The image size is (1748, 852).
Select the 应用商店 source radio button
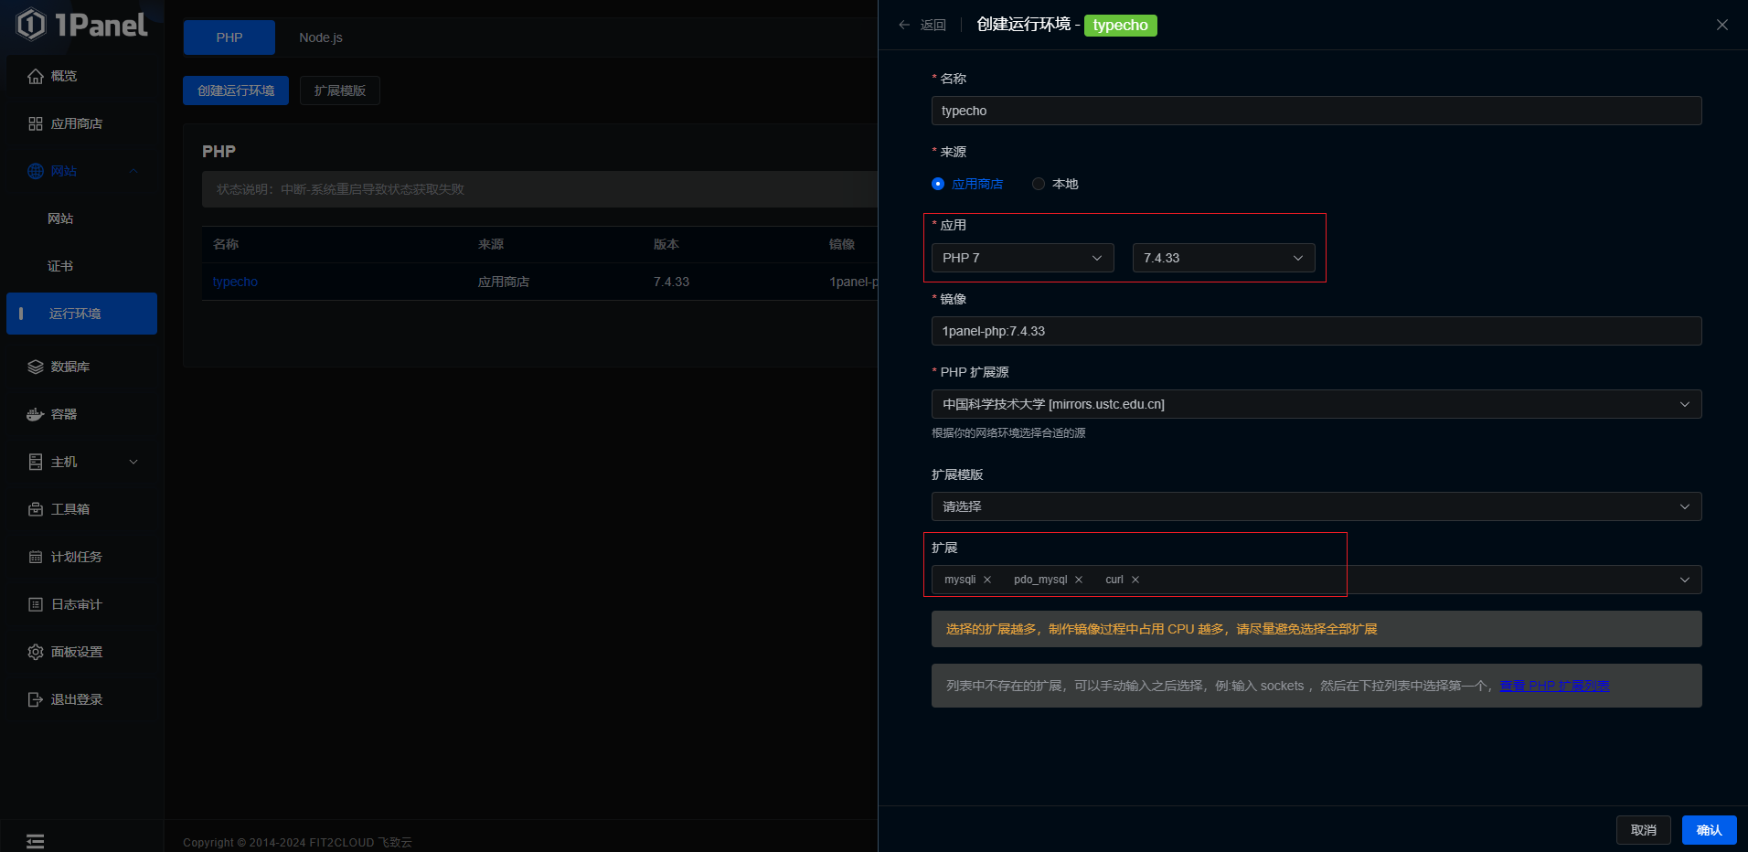[x=938, y=184]
